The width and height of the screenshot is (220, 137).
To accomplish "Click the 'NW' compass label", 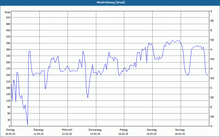I will point(212,59).
